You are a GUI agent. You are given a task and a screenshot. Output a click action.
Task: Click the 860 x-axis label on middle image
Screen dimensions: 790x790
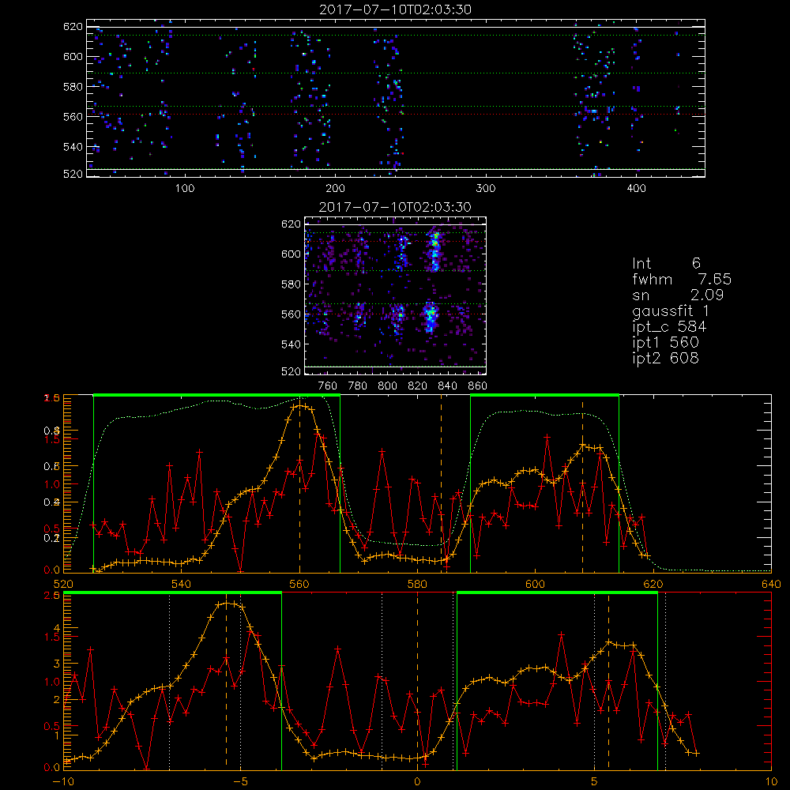point(478,386)
